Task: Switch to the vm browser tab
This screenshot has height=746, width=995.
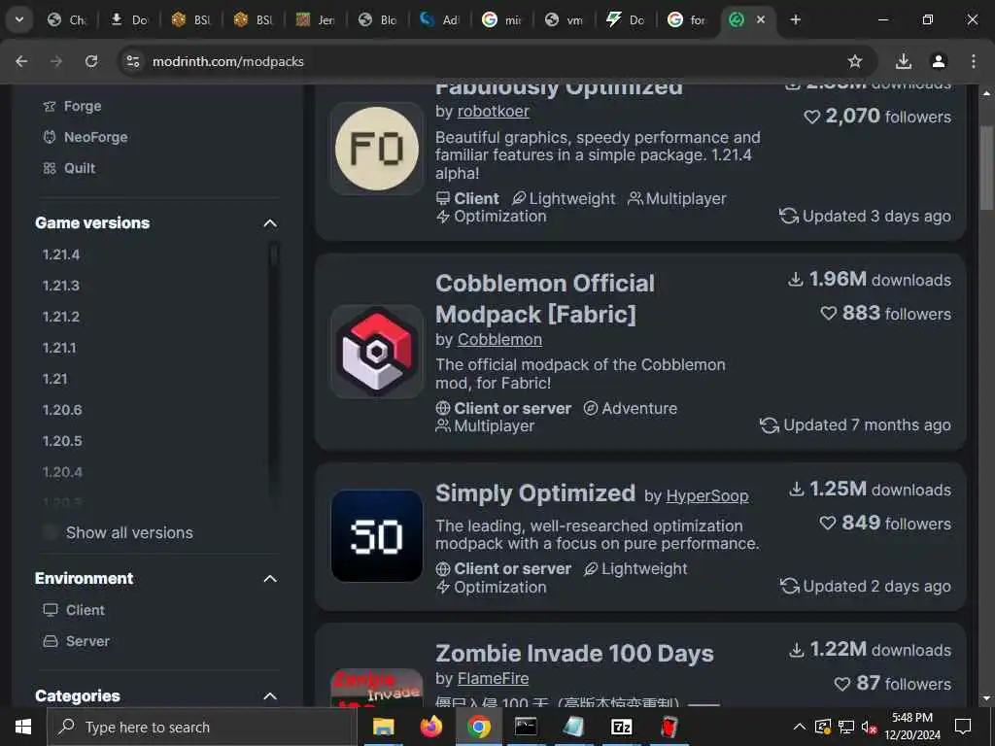Action: pyautogui.click(x=565, y=19)
